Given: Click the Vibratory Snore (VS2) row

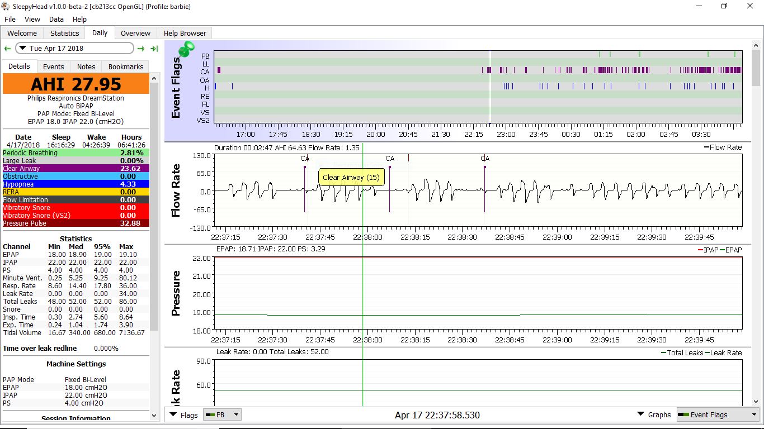Looking at the screenshot, I should click(76, 216).
